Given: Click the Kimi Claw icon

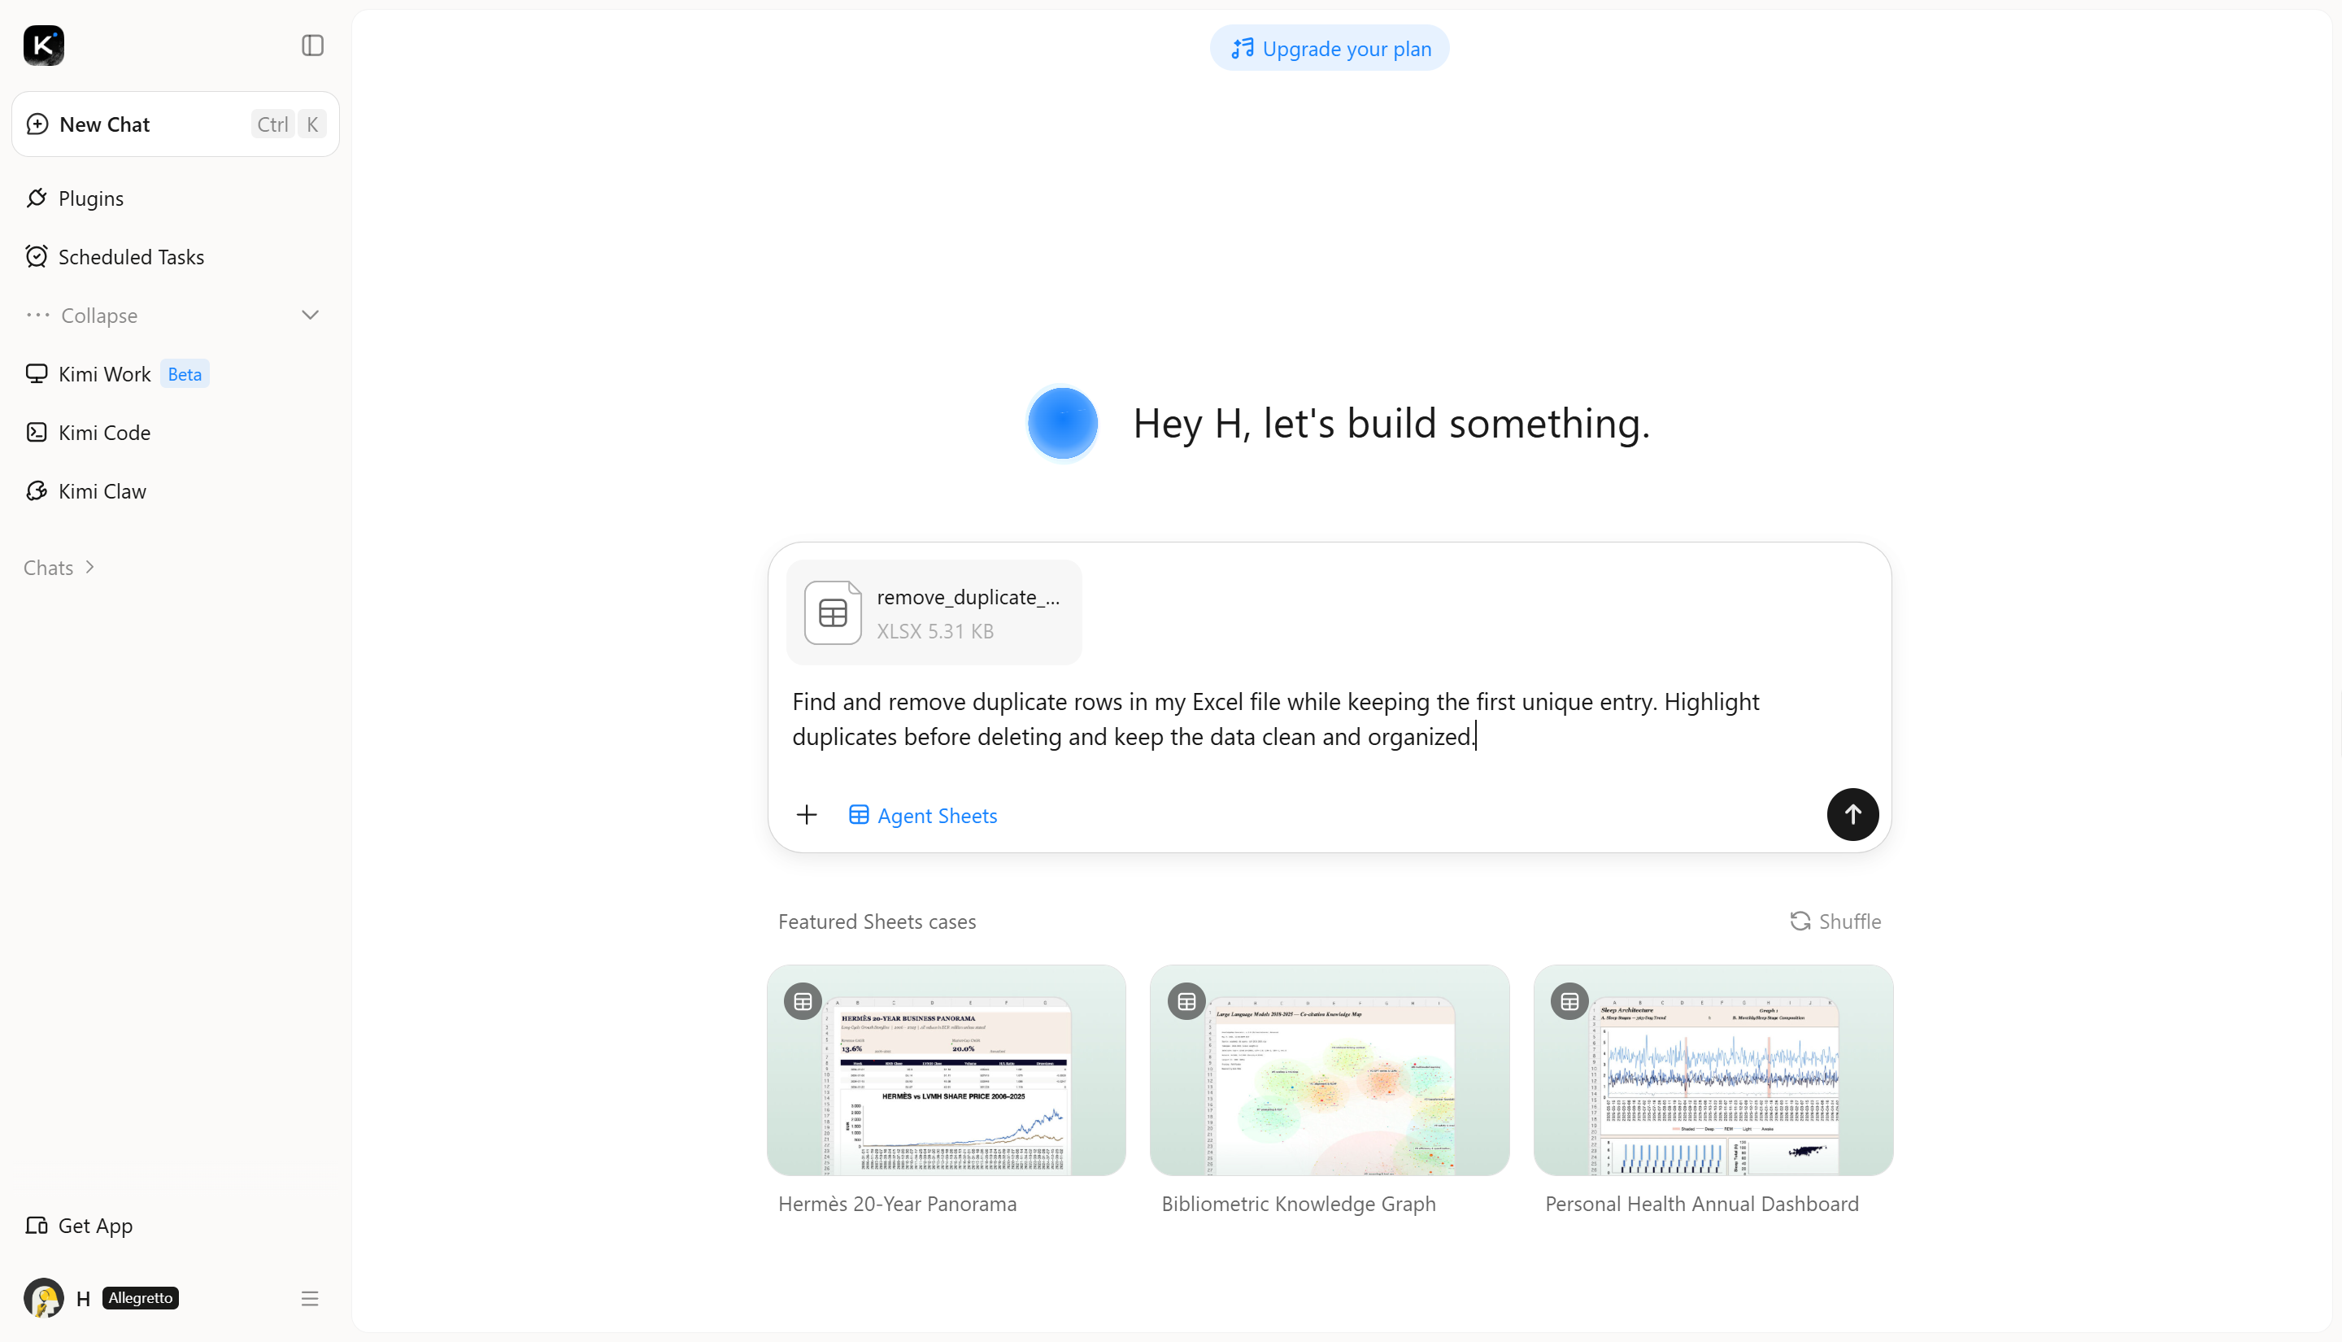Looking at the screenshot, I should [37, 491].
